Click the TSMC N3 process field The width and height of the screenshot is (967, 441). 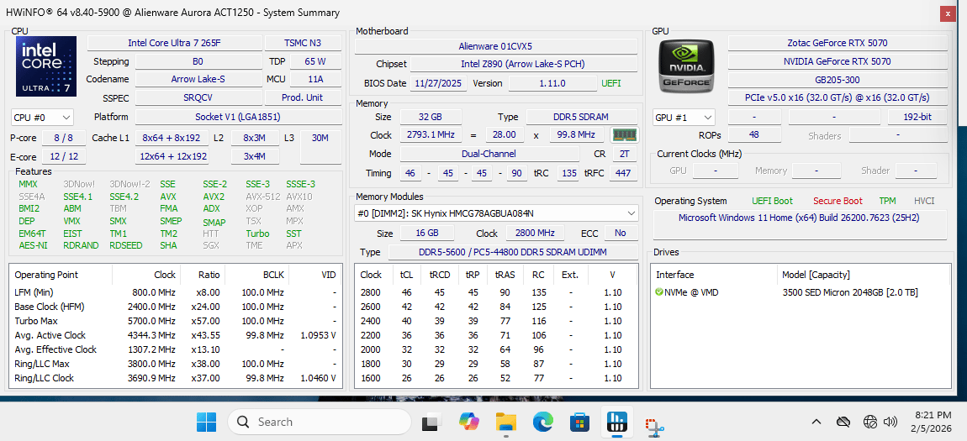[x=304, y=43]
